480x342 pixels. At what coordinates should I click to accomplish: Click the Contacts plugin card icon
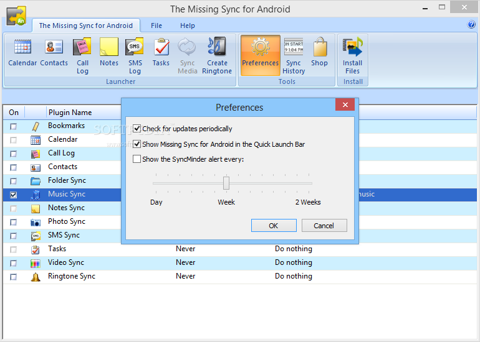coord(36,167)
